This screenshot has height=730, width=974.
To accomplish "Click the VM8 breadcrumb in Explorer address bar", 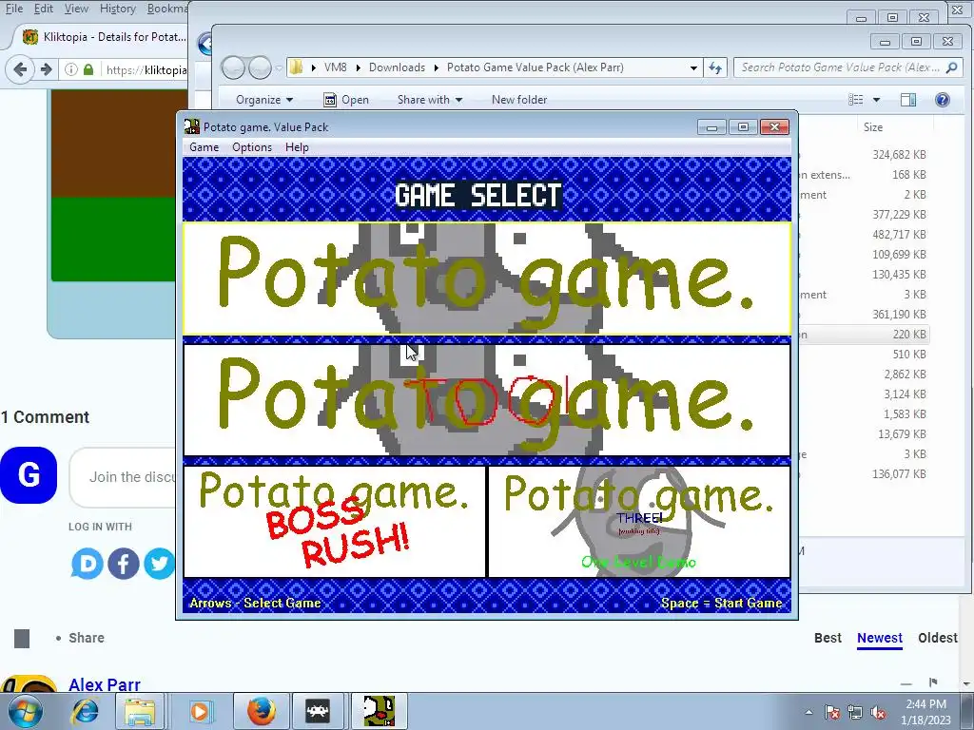I will [336, 67].
